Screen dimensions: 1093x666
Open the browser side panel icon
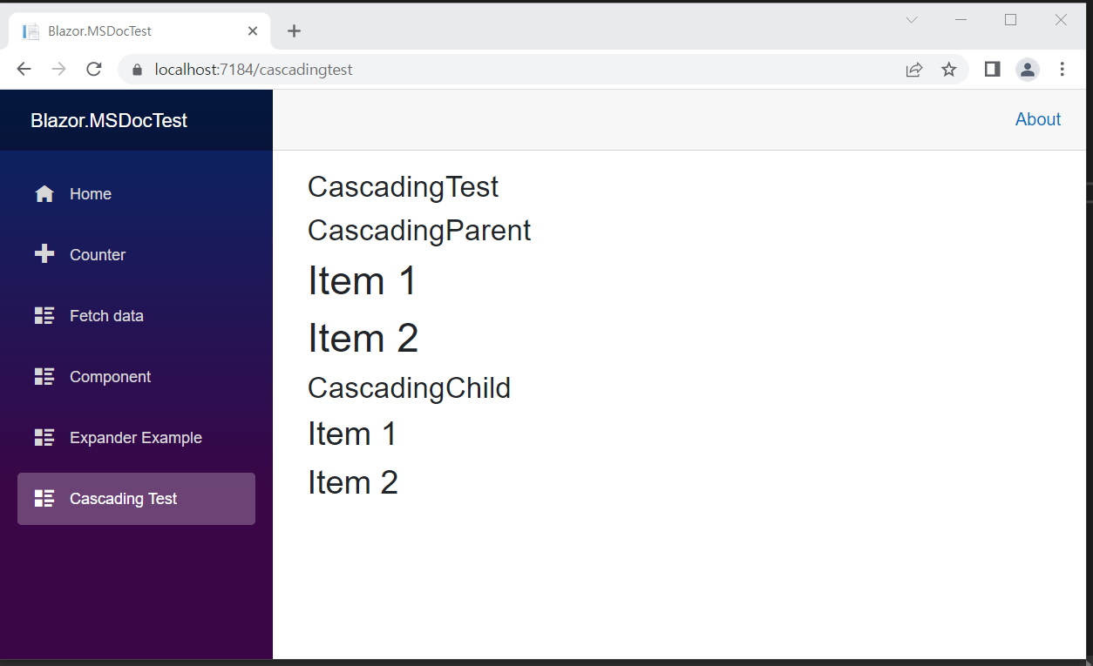[992, 70]
